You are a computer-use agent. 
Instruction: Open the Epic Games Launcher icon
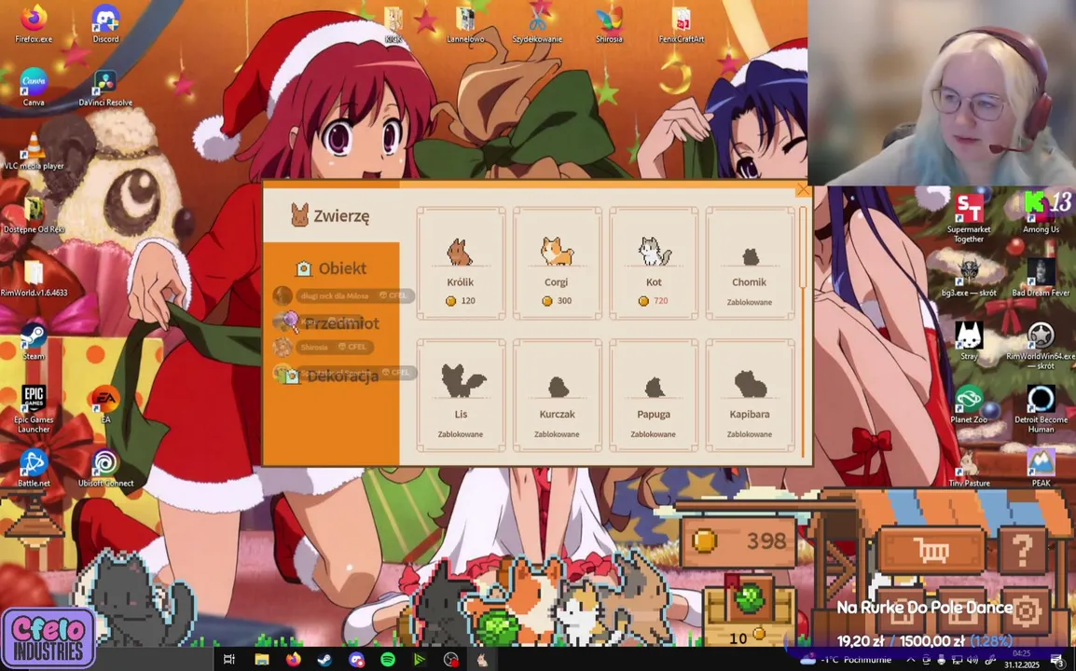[x=33, y=409]
